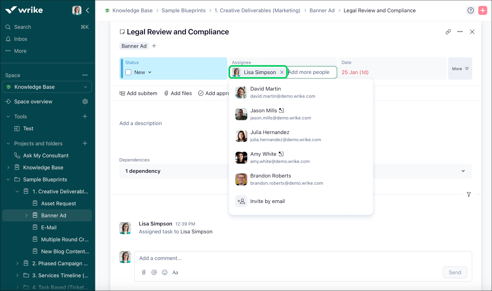492x291 pixels.
Task: Mention a teammate with the @ icon
Action: (154, 272)
